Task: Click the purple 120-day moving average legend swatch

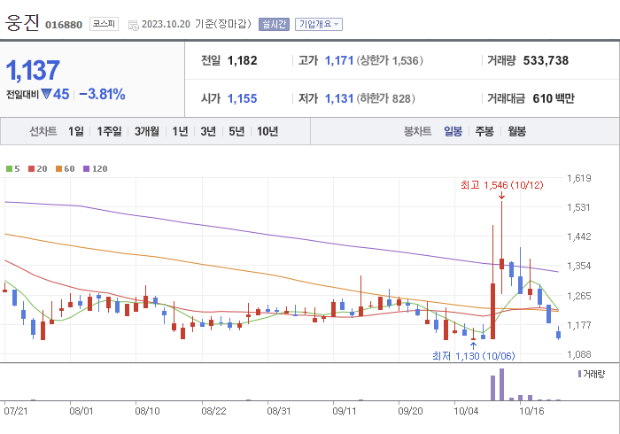Action: tap(86, 169)
